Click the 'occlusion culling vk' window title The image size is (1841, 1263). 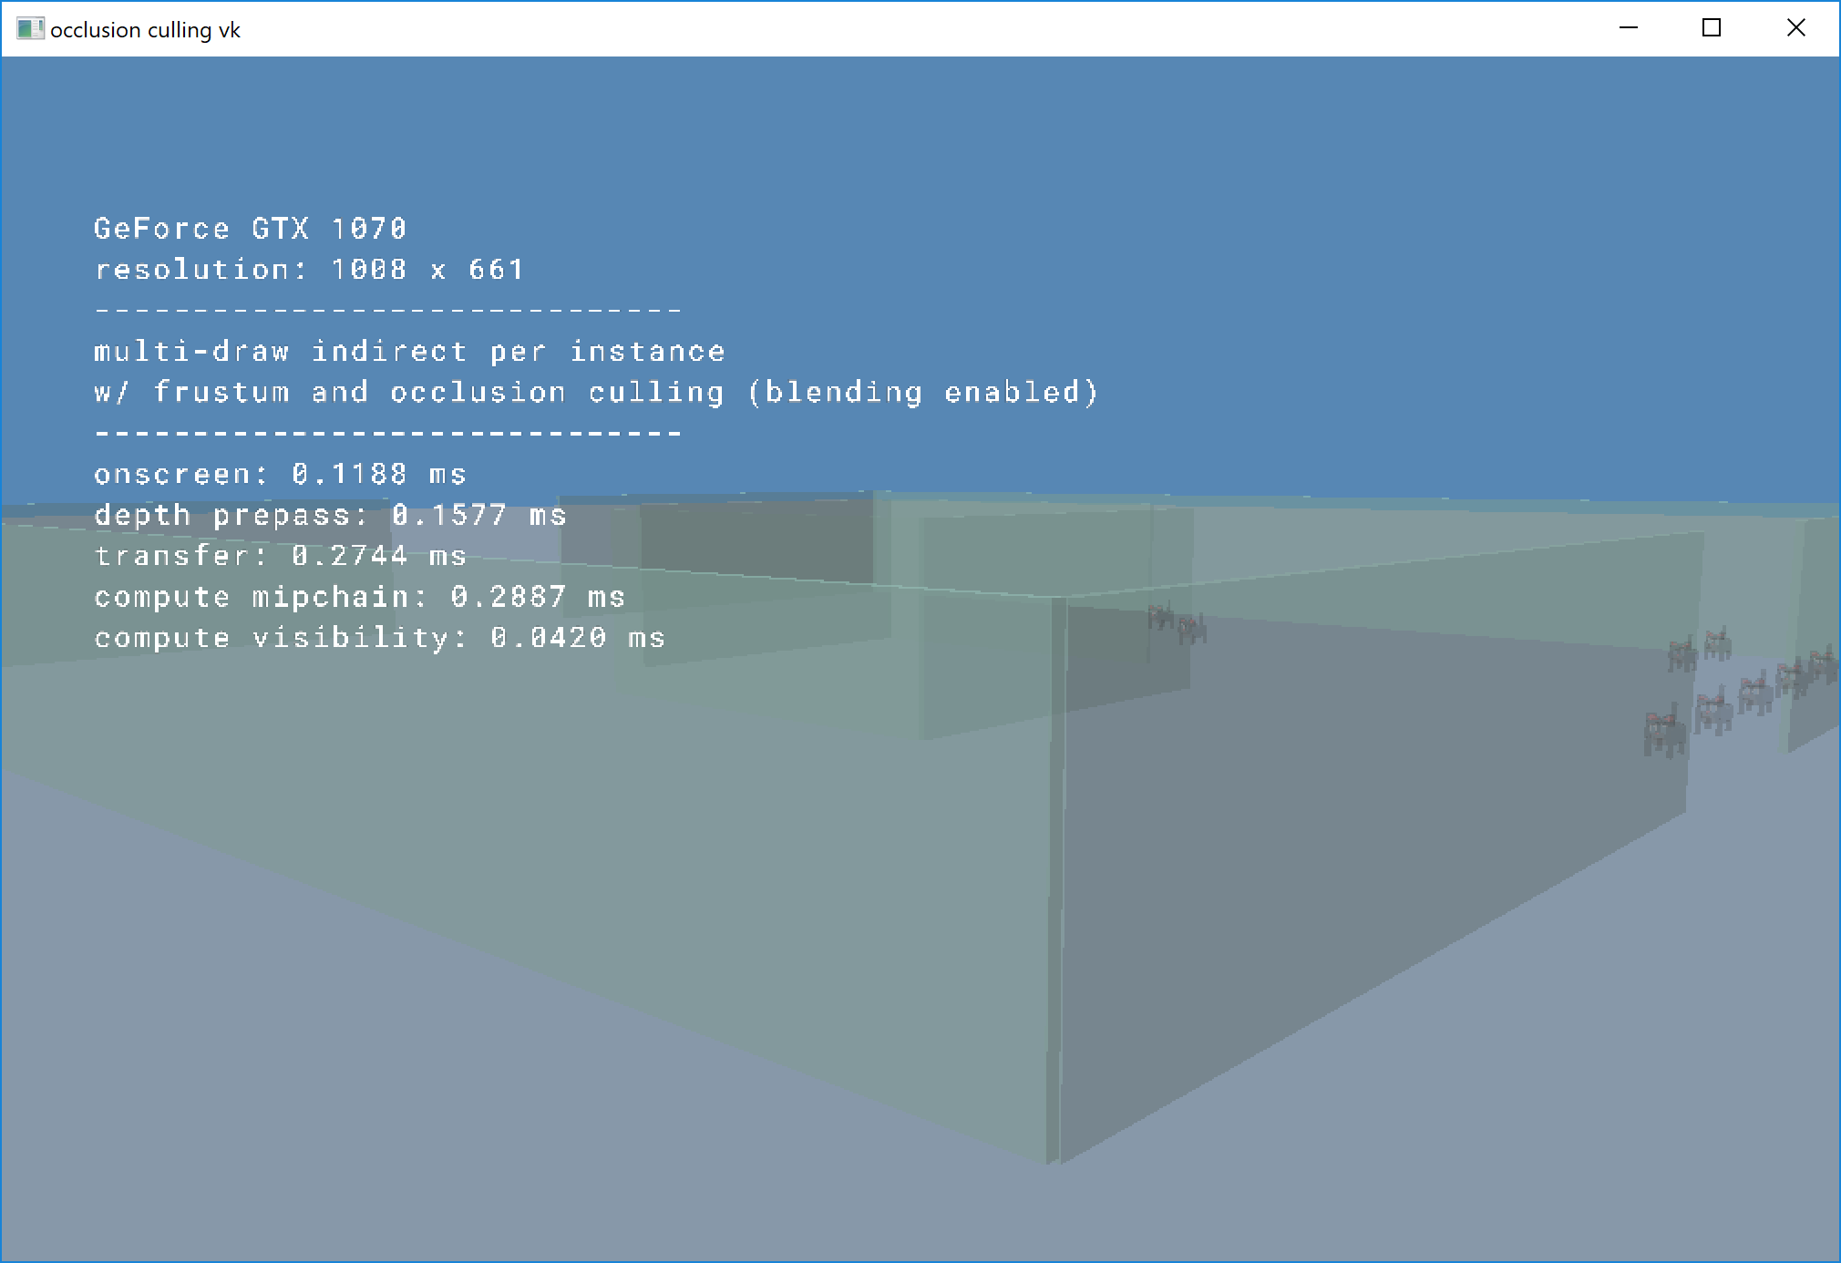tap(146, 30)
